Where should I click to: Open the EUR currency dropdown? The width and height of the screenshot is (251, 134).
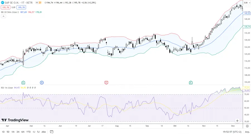(x=247, y=3)
